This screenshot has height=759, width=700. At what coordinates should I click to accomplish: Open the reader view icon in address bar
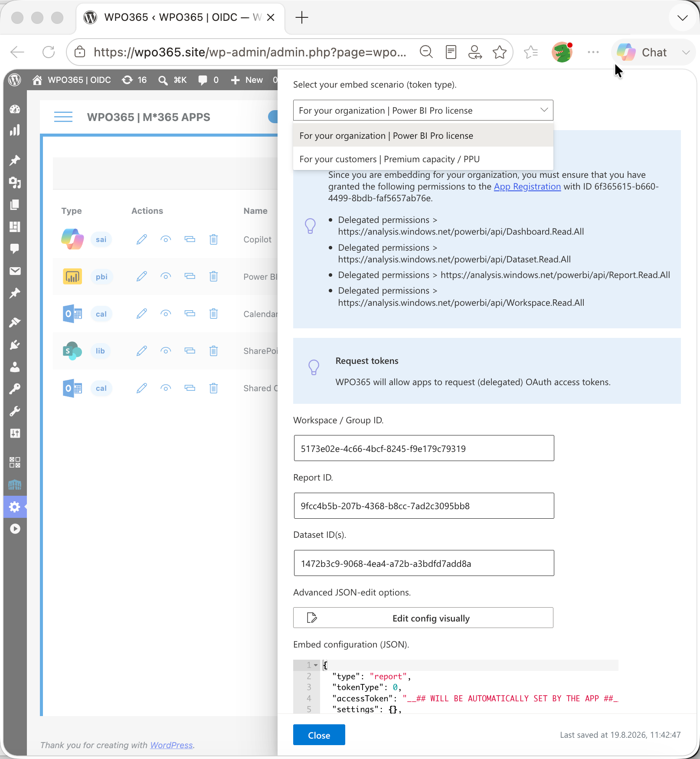(x=451, y=52)
